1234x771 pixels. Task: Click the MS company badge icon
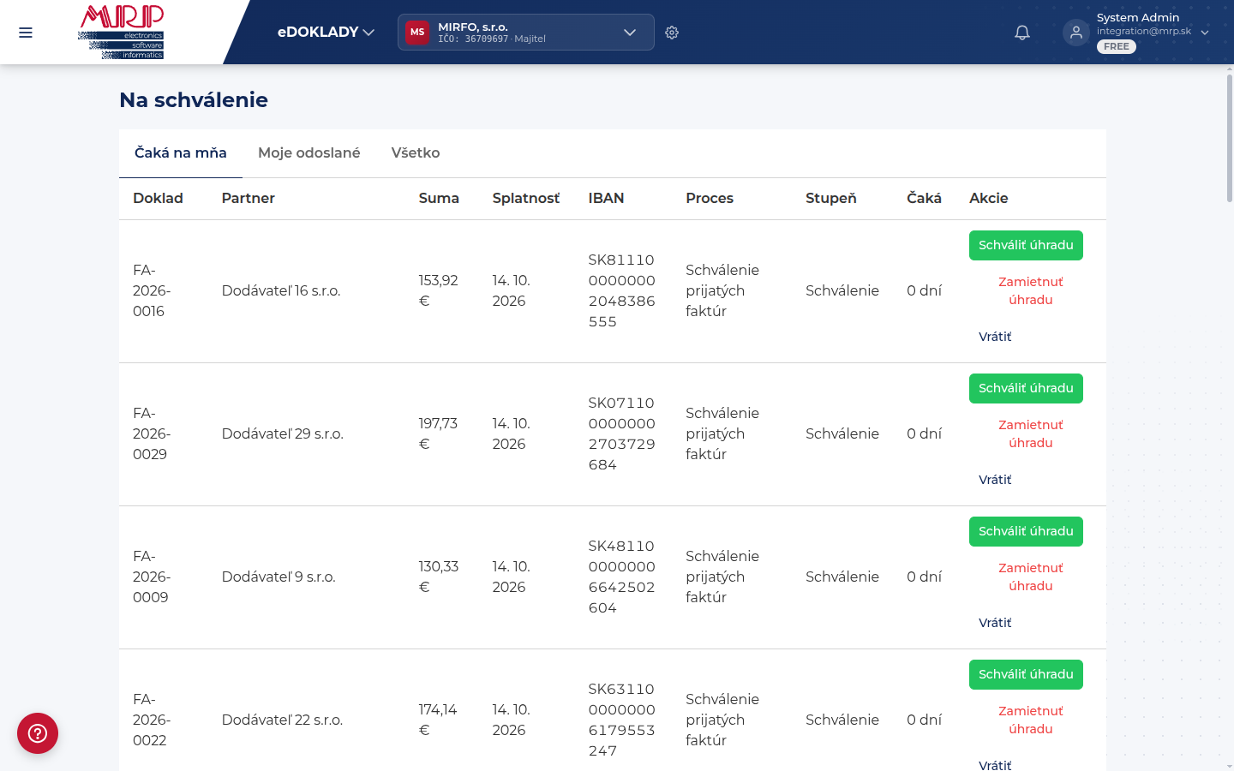tap(417, 33)
